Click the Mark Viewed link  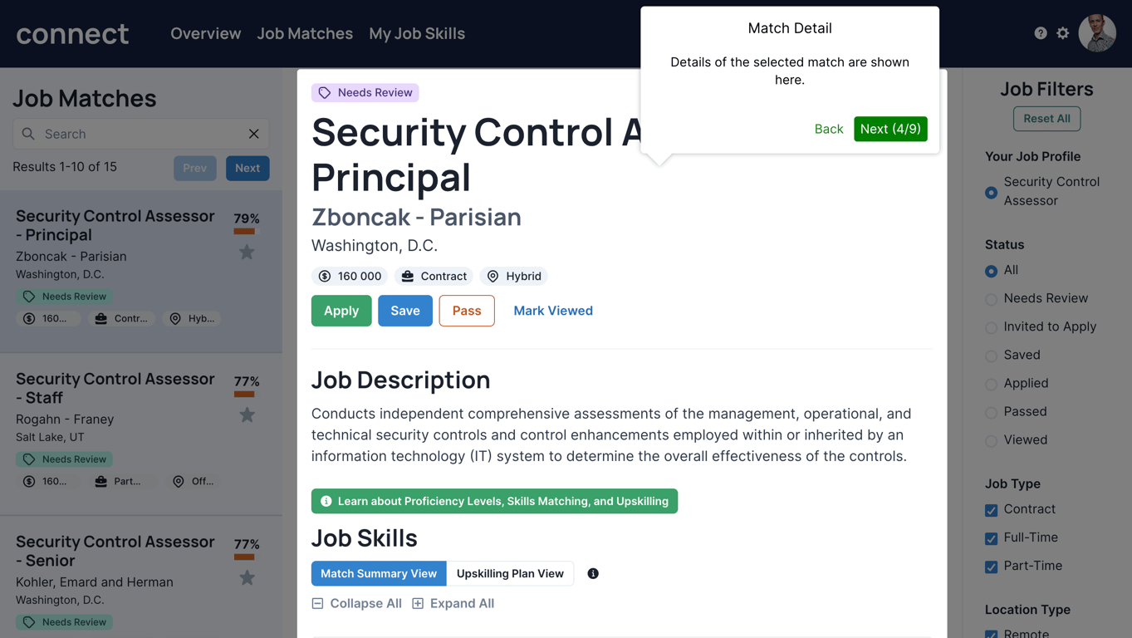553,311
